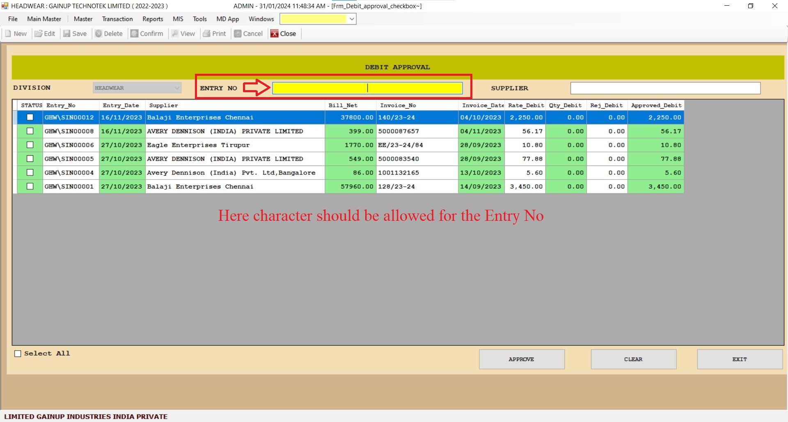788x422 pixels.
Task: Click the Confirm toolbar icon
Action: point(134,34)
